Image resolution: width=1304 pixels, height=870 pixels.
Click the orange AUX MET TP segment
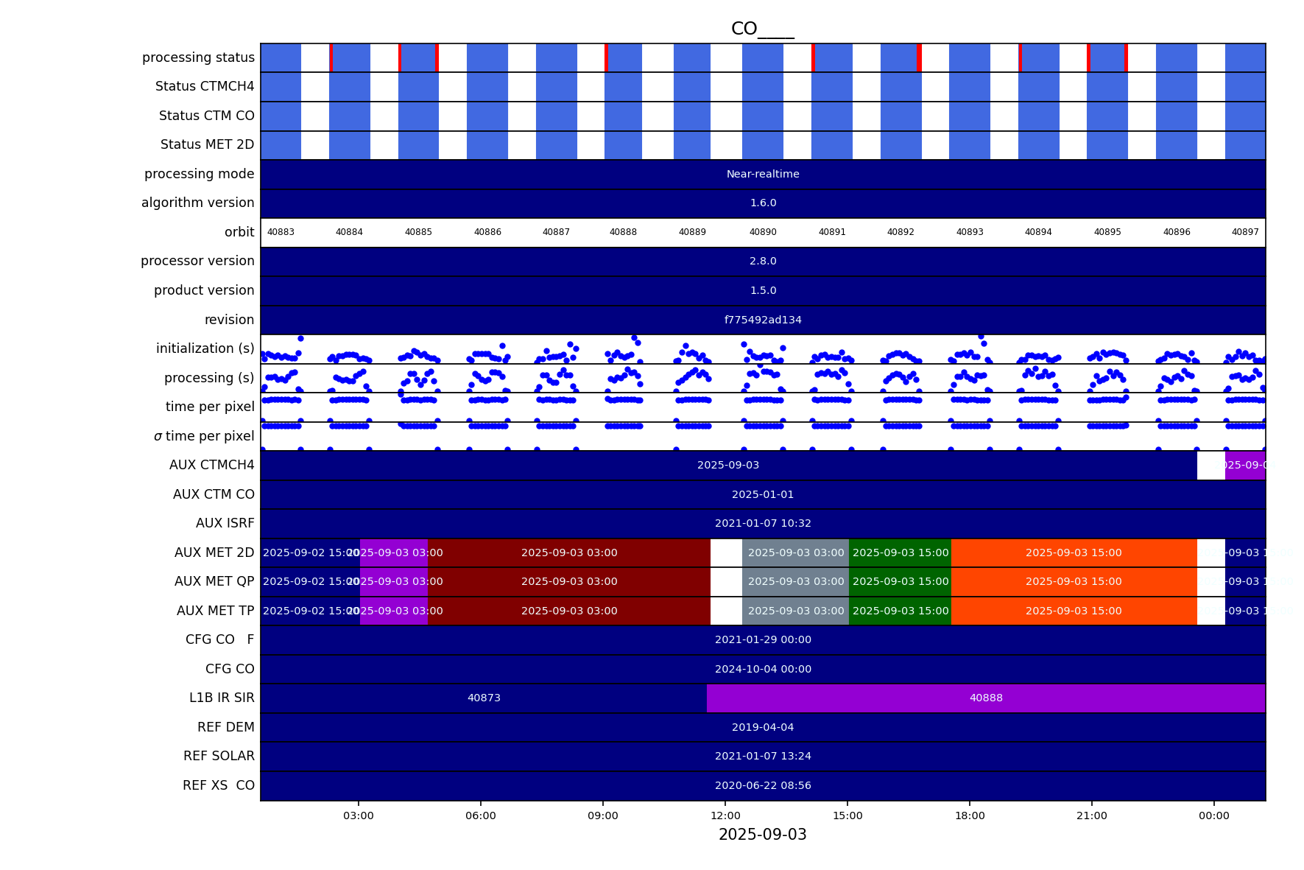[x=1073, y=611]
